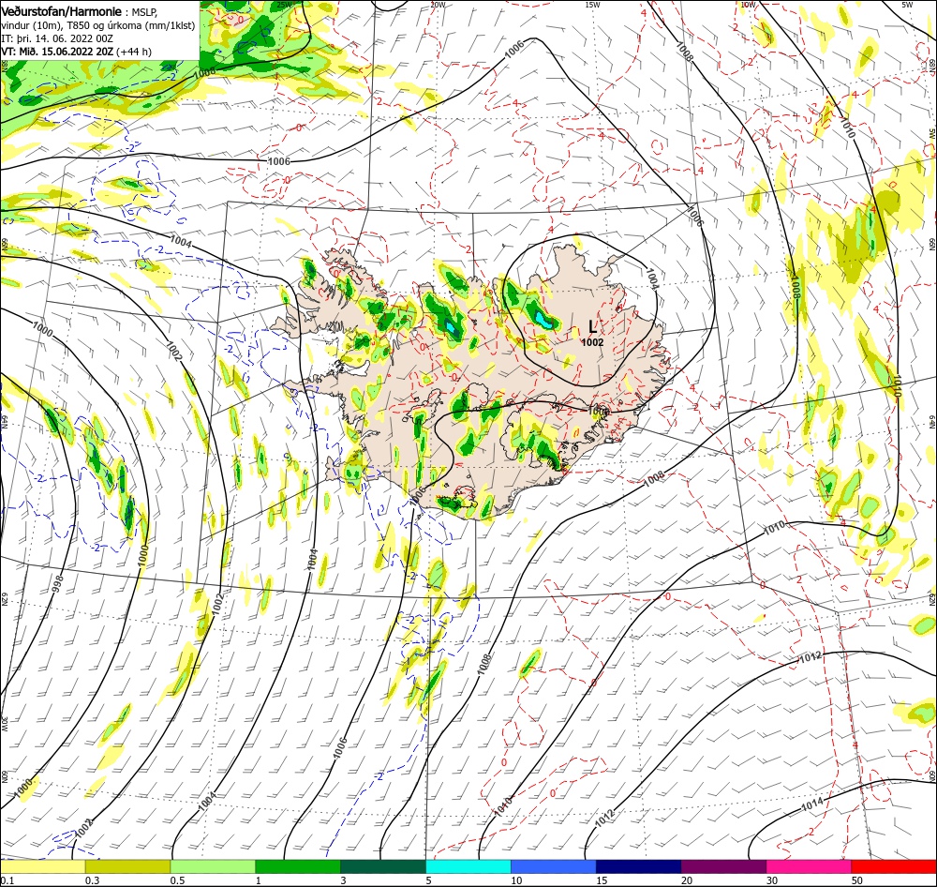This screenshot has height=887, width=937.
Task: Click the '1002' value under the L marker
Action: pyautogui.click(x=592, y=343)
